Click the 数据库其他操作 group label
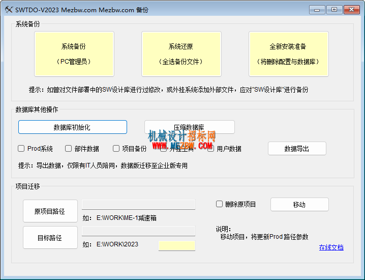This screenshot has width=365, height=280. [37, 109]
